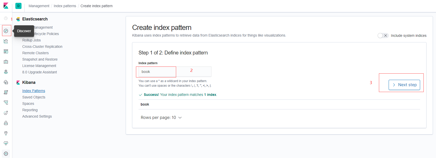The height and width of the screenshot is (158, 436).
Task: Open Stack Monitoring heartbeat icon
Action: pos(6,143)
